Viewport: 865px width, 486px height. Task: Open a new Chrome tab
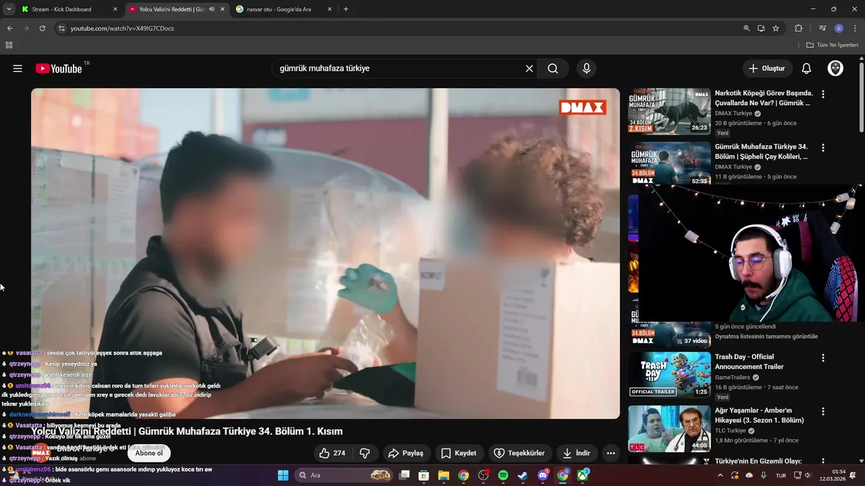coord(346,9)
